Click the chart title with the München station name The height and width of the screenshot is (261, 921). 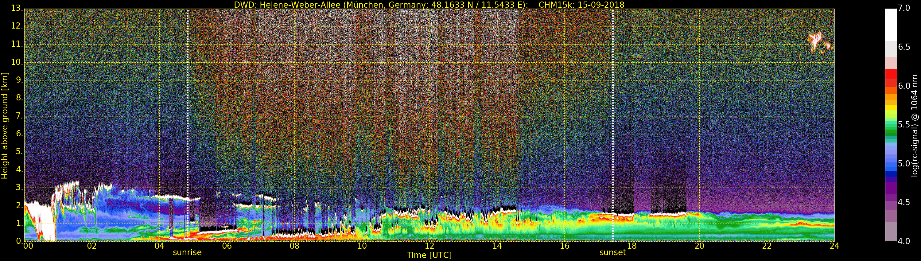pyautogui.click(x=429, y=5)
